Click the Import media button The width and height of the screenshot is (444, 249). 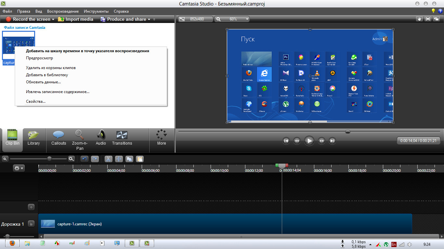76,19
